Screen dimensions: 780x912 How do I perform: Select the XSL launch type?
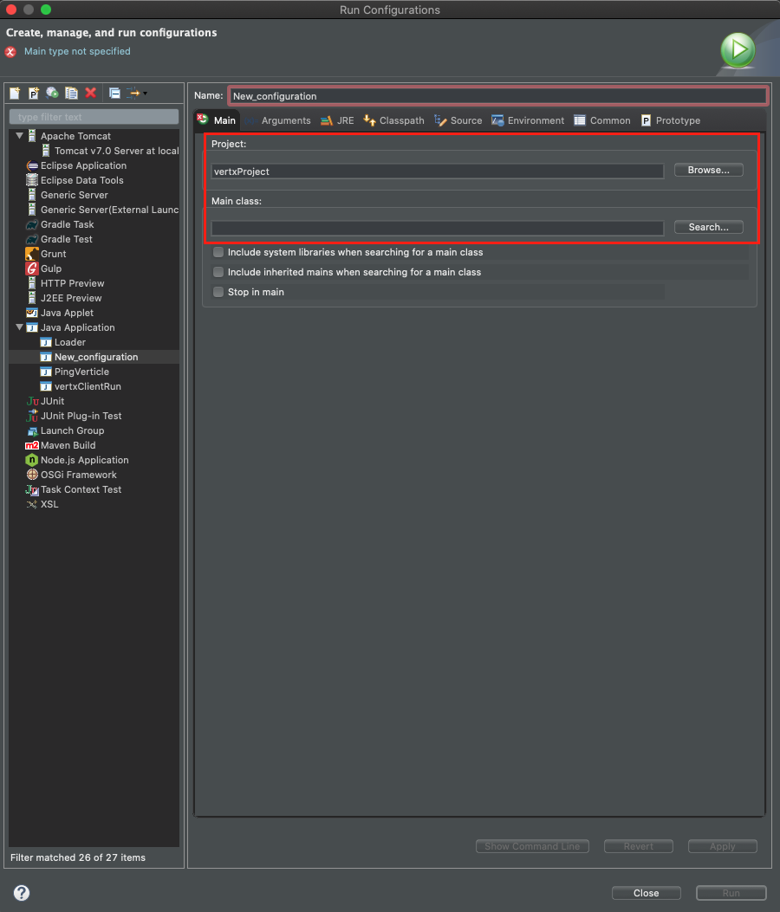[42, 504]
